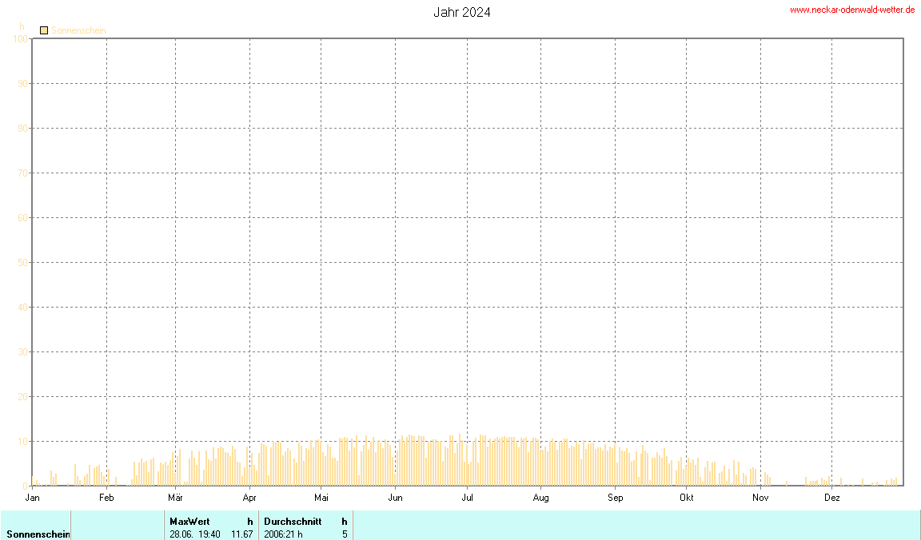Viewport: 921px width, 540px height.
Task: Click the Sonnenschein row label in the table
Action: tap(38, 534)
